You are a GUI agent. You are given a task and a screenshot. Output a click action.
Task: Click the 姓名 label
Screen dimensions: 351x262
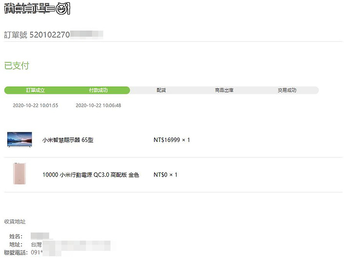coord(16,237)
